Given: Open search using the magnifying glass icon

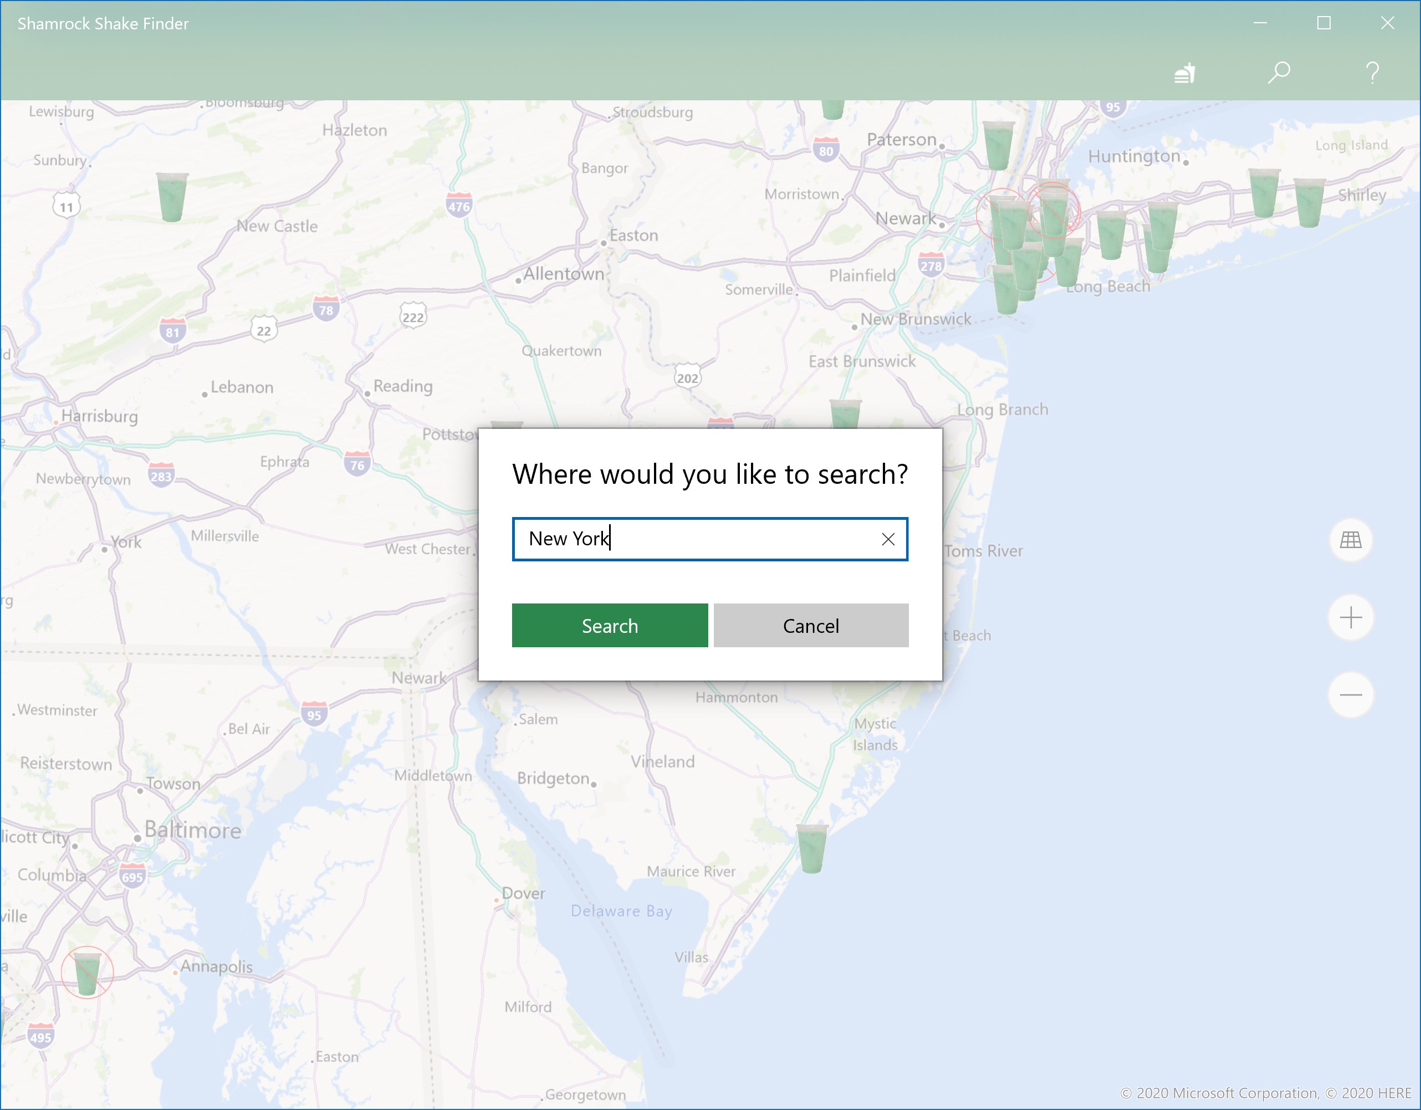Looking at the screenshot, I should pyautogui.click(x=1279, y=72).
